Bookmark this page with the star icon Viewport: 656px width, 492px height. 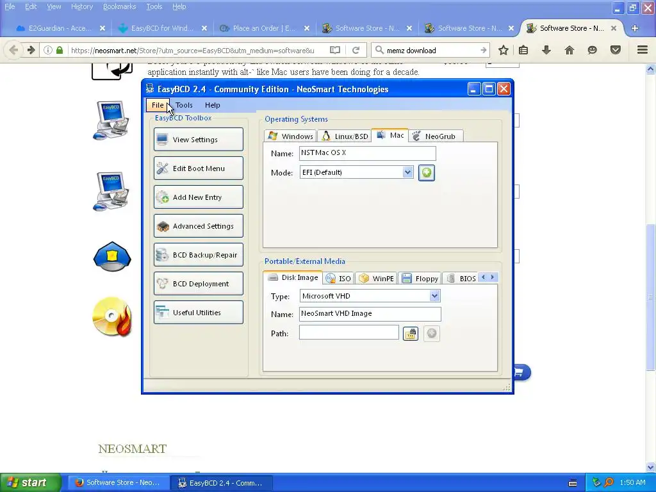[x=504, y=50]
